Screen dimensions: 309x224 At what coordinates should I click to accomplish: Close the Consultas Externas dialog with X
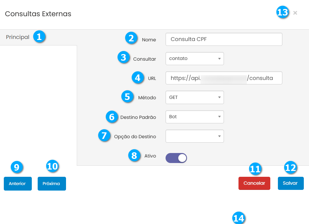coord(295,13)
